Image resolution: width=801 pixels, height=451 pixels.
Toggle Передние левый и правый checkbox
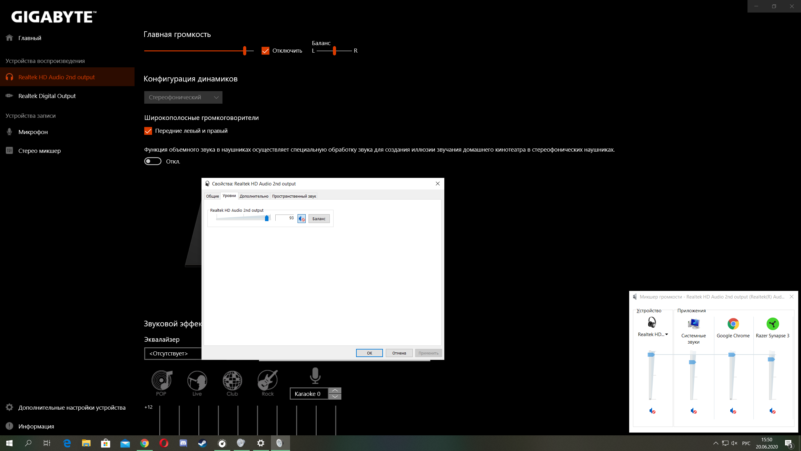(x=148, y=131)
